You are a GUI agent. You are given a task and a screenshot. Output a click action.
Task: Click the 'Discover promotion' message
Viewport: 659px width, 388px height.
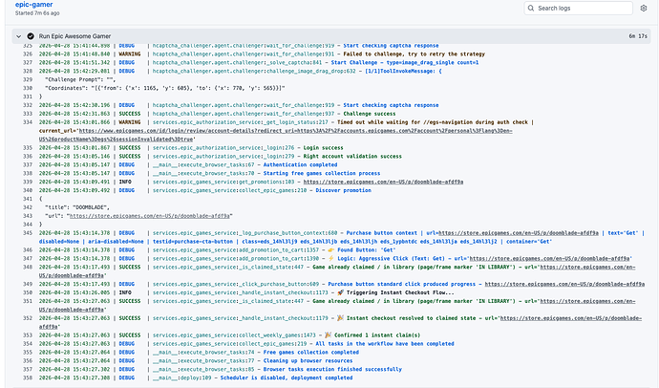344,190
